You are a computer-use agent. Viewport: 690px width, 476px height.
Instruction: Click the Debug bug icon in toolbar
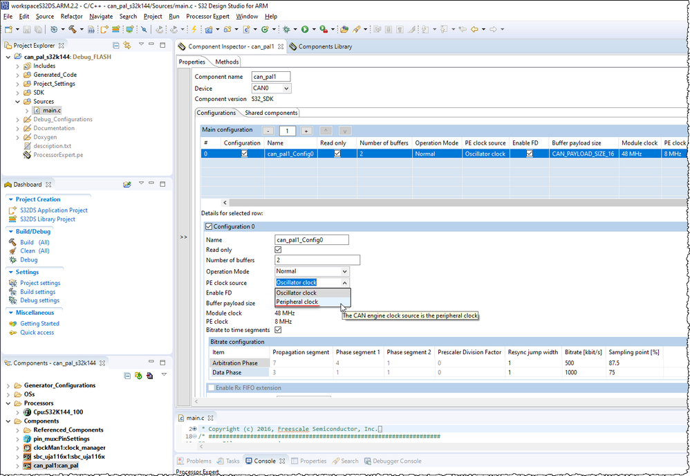tap(286, 29)
